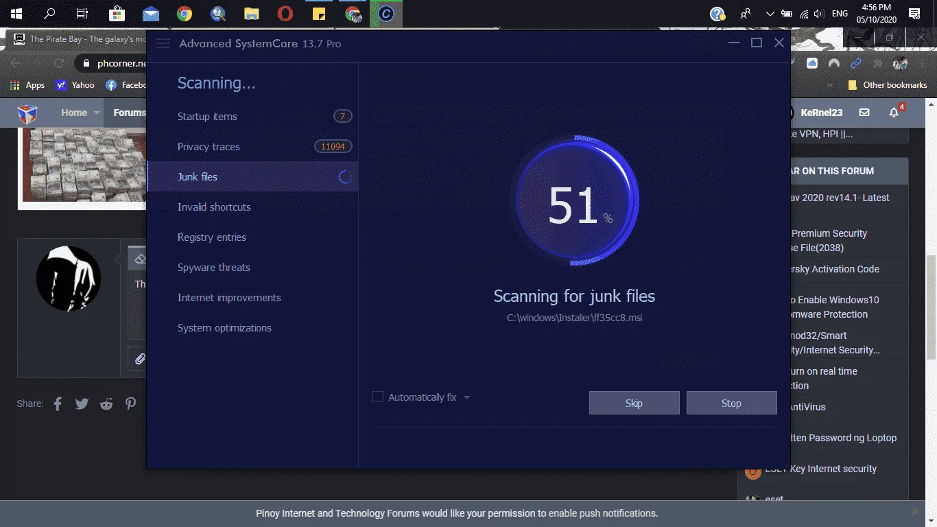Open the Kaspersky Activation Code thread

(834, 269)
